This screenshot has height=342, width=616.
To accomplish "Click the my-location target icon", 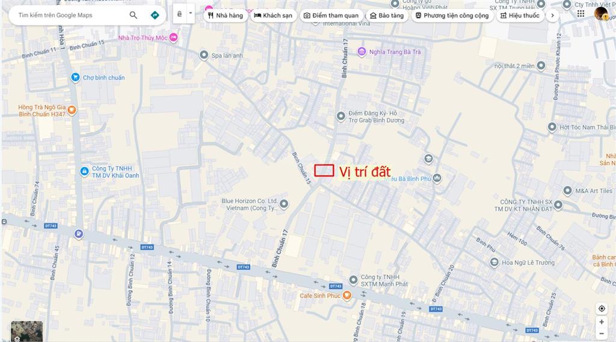I will pyautogui.click(x=602, y=308).
